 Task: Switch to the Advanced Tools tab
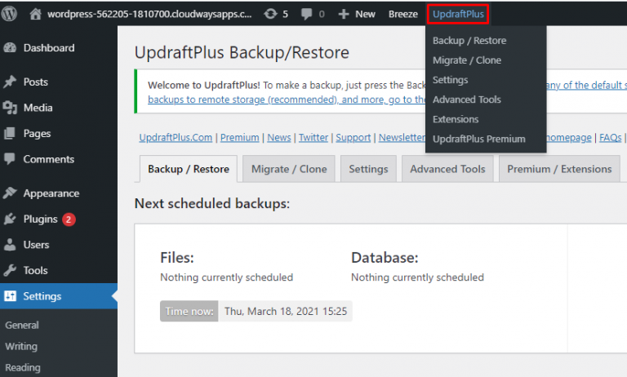[x=447, y=169]
